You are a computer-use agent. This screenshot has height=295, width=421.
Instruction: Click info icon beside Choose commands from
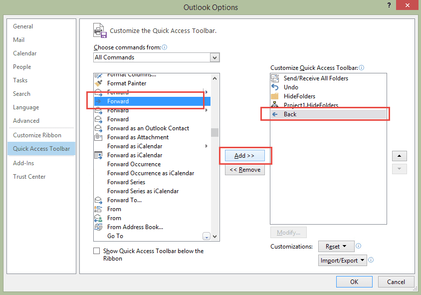tap(165, 47)
